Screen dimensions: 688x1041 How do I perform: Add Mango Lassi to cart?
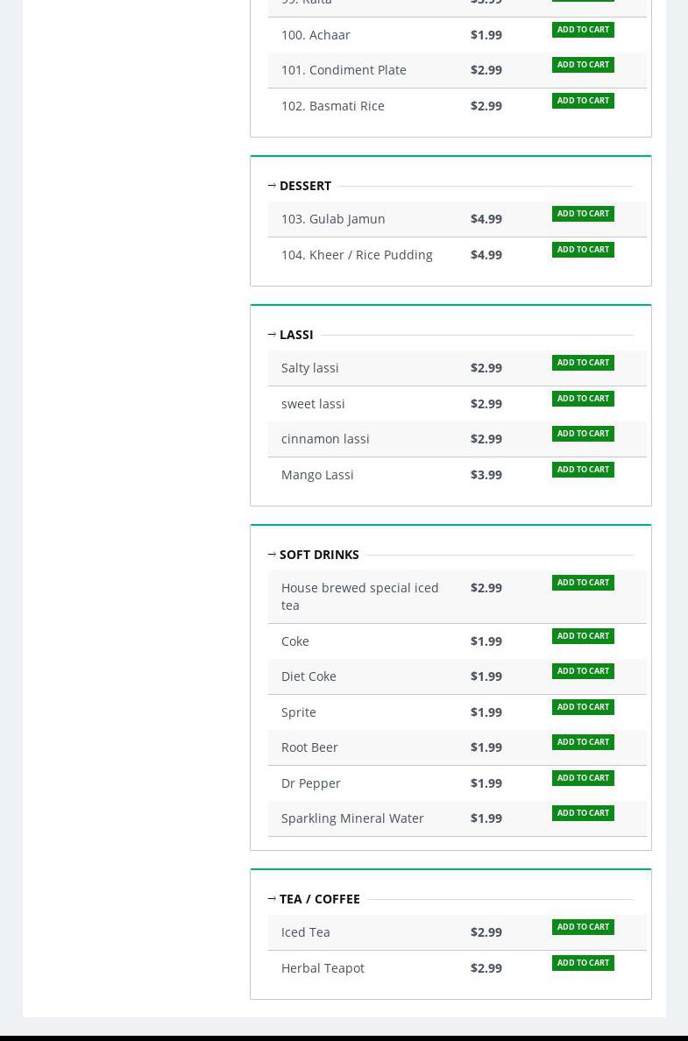point(583,470)
